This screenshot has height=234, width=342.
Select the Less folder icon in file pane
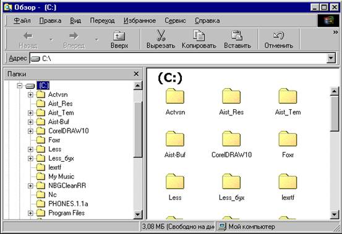[x=175, y=182]
